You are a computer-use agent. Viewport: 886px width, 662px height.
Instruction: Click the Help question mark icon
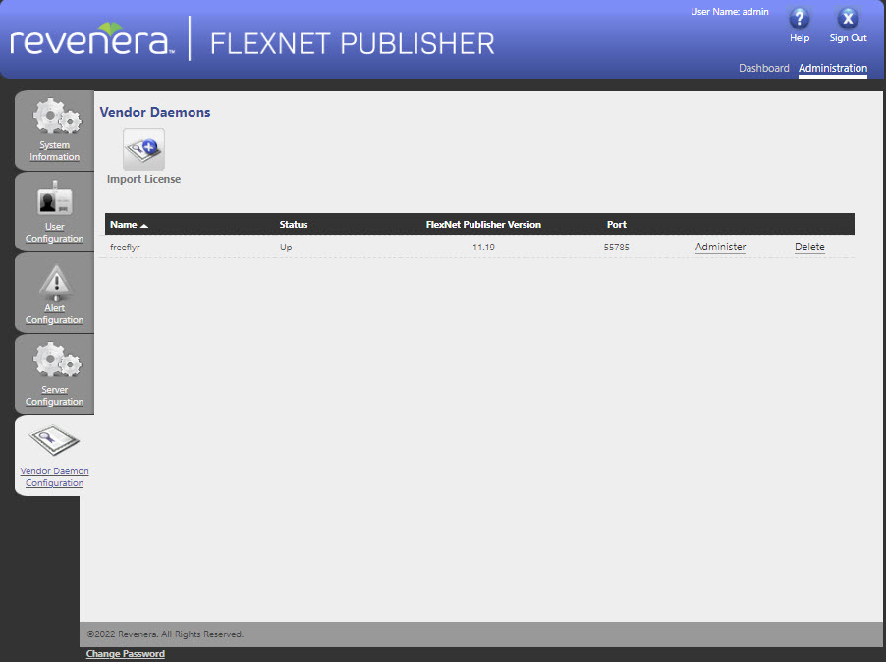pos(799,18)
